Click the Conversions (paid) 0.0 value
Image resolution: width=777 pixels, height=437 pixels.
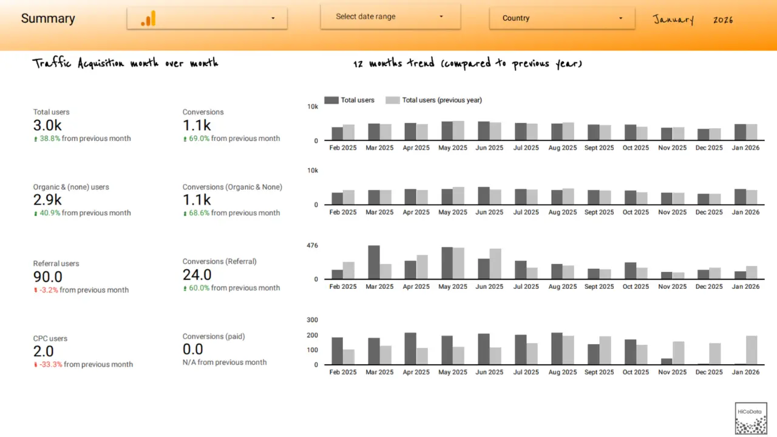tap(193, 349)
